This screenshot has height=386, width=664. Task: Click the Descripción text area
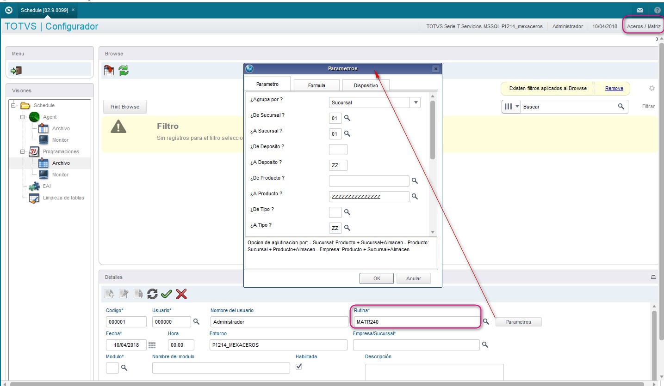(434, 372)
